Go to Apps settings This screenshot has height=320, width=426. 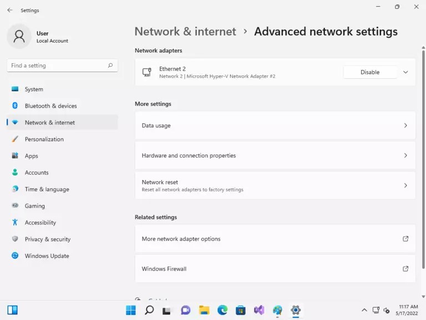point(63,156)
